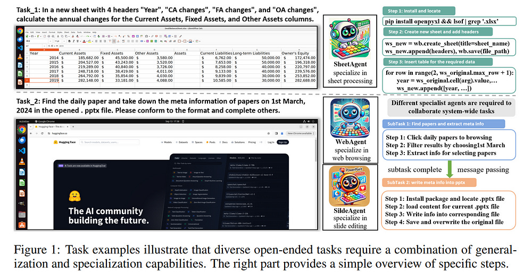This screenshot has height=272, width=532.
Task: Toggle Underline in the Calc formatting toolbar
Action: [x=78, y=41]
